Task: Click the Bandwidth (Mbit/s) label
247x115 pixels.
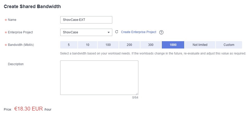Action: click(21, 45)
